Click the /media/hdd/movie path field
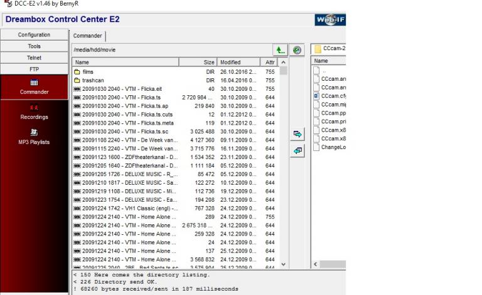Screen dimensions: 482x295 click(169, 49)
